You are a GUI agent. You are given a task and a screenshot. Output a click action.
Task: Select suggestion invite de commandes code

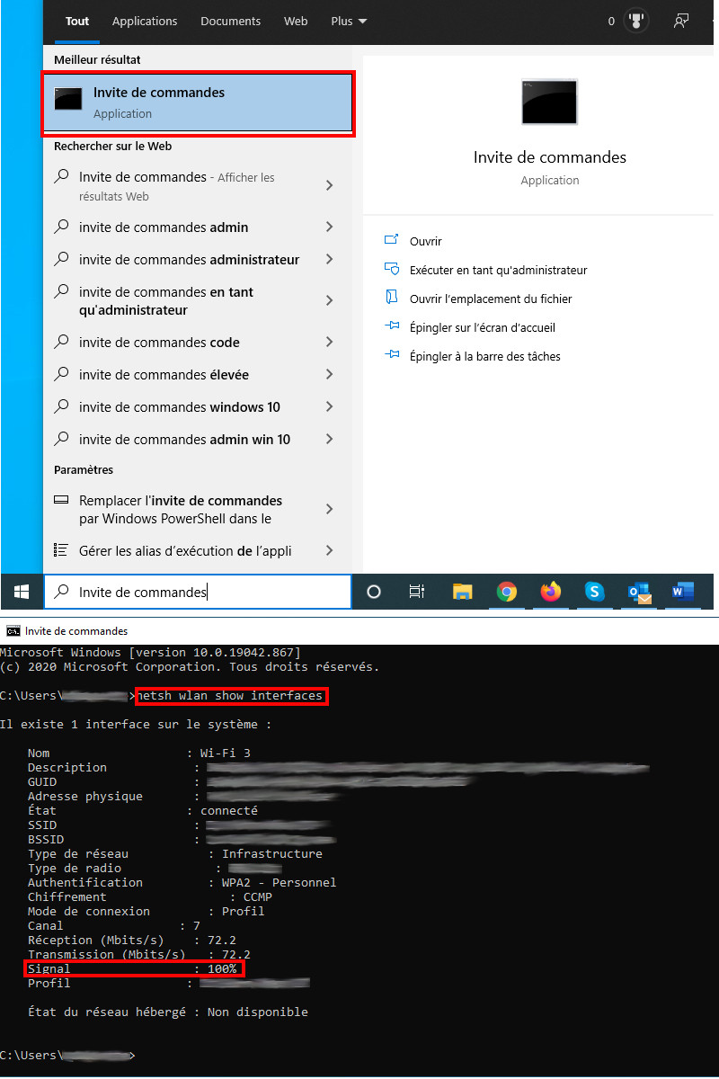tap(159, 343)
